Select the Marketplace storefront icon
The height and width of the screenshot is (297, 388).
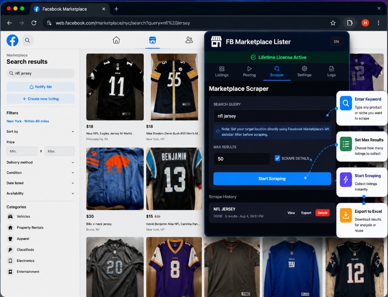click(152, 40)
